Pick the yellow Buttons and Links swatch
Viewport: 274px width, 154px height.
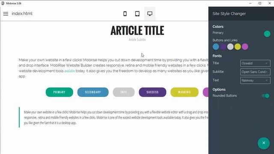[x=238, y=47]
